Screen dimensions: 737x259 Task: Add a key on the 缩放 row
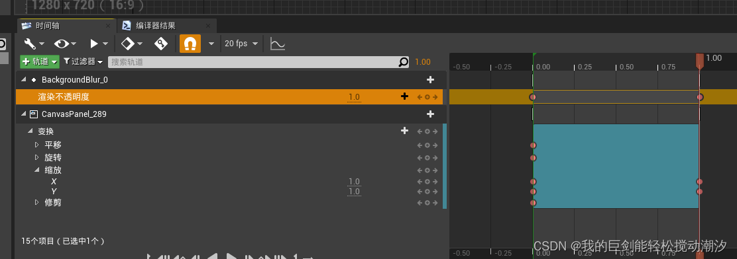tap(427, 170)
